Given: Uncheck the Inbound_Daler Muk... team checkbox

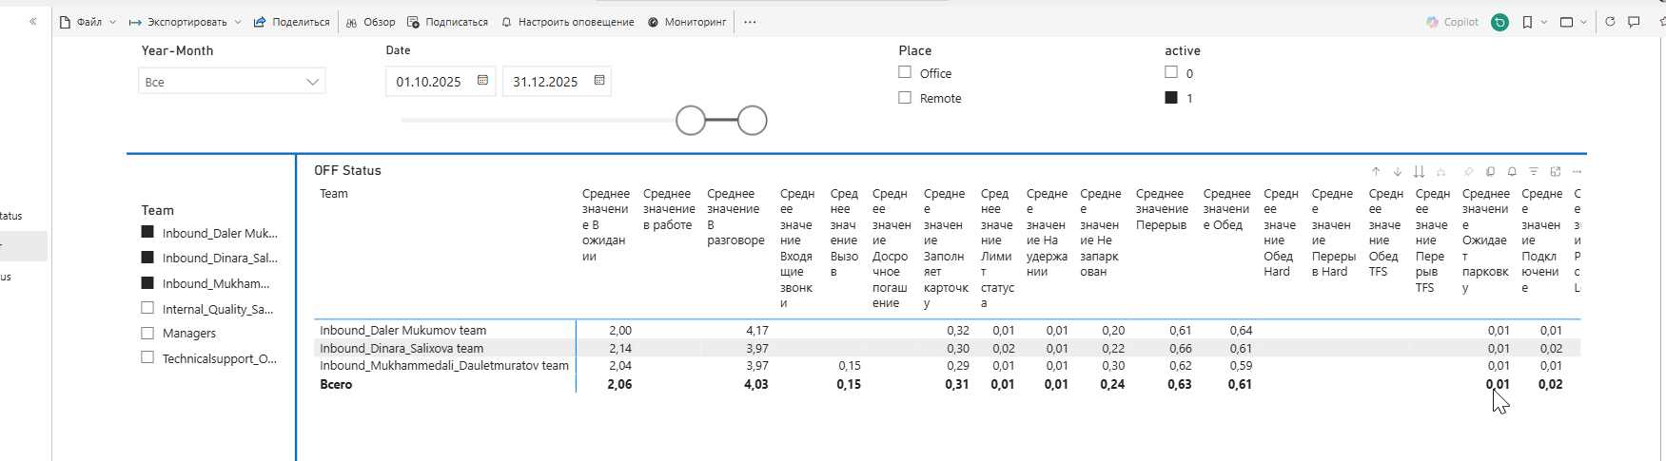Looking at the screenshot, I should (x=147, y=232).
